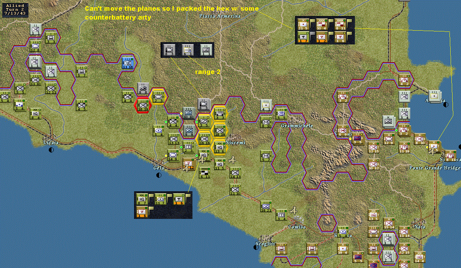Select the 4-2 Axis unit north of Augusta
Image resolution: width=461 pixels, height=268 pixels.
coord(404,79)
